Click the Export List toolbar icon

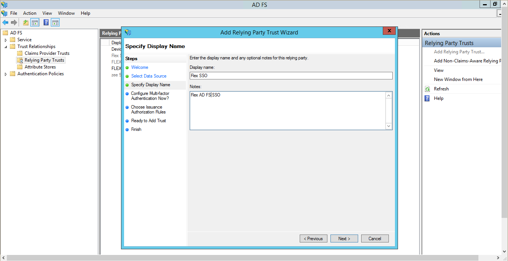coord(25,22)
